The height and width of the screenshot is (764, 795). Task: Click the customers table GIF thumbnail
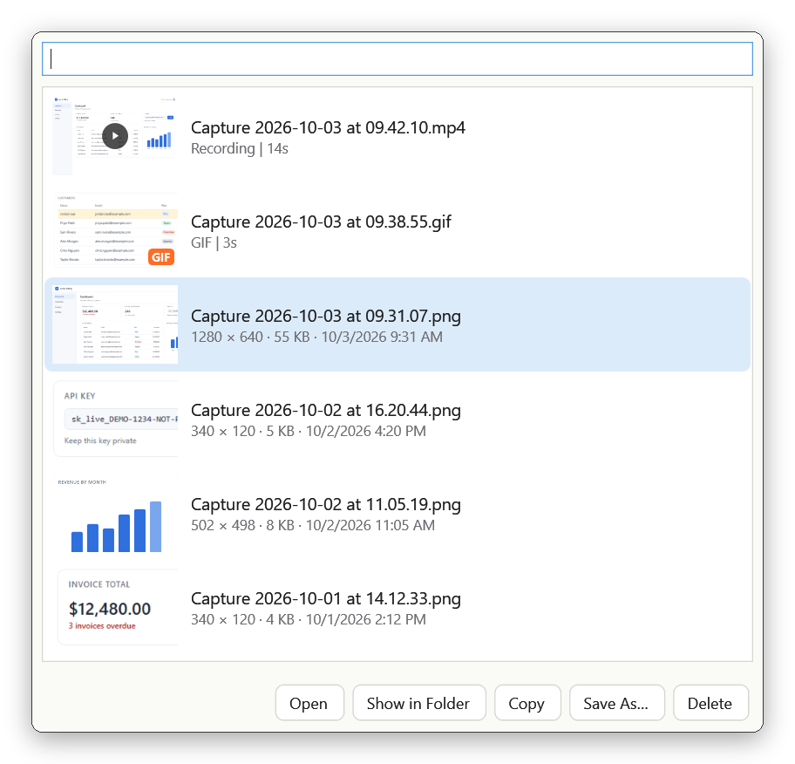[115, 230]
